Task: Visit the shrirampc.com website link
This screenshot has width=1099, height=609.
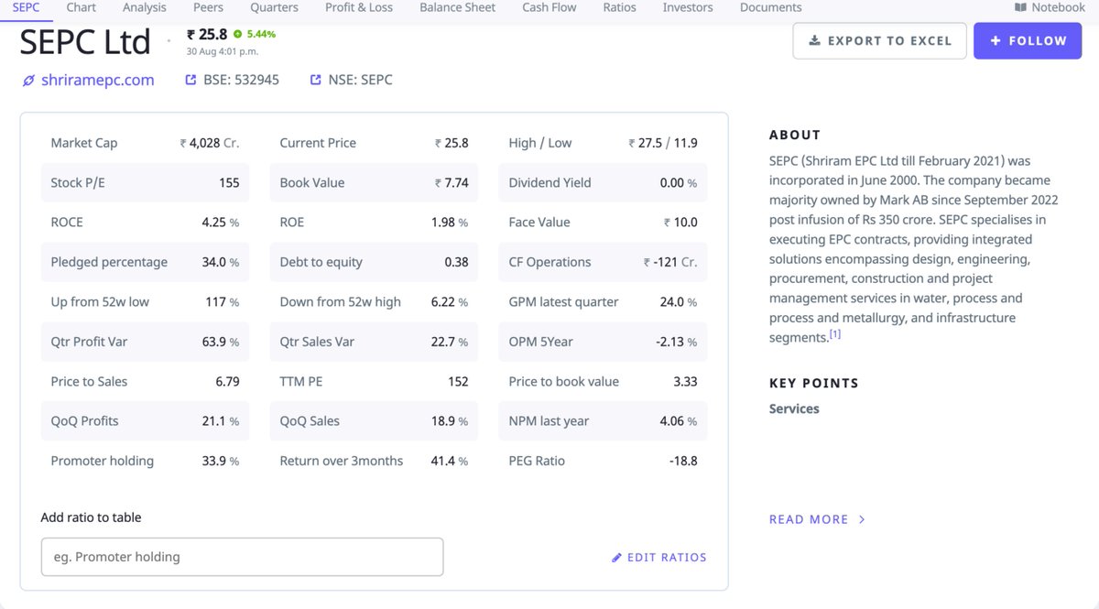Action: point(96,80)
